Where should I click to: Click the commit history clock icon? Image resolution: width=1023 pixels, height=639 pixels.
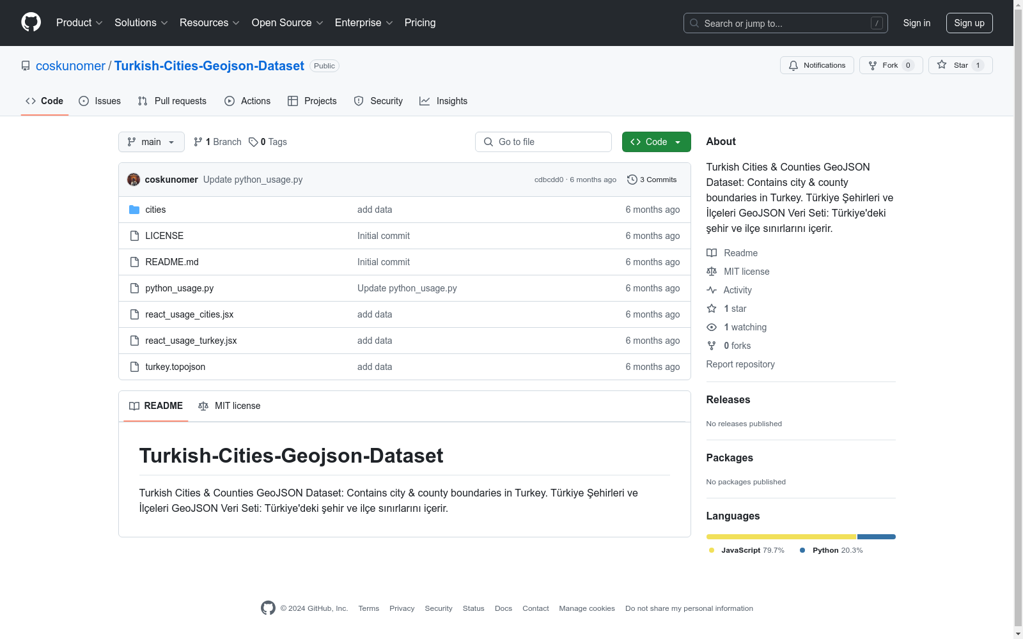(x=632, y=180)
